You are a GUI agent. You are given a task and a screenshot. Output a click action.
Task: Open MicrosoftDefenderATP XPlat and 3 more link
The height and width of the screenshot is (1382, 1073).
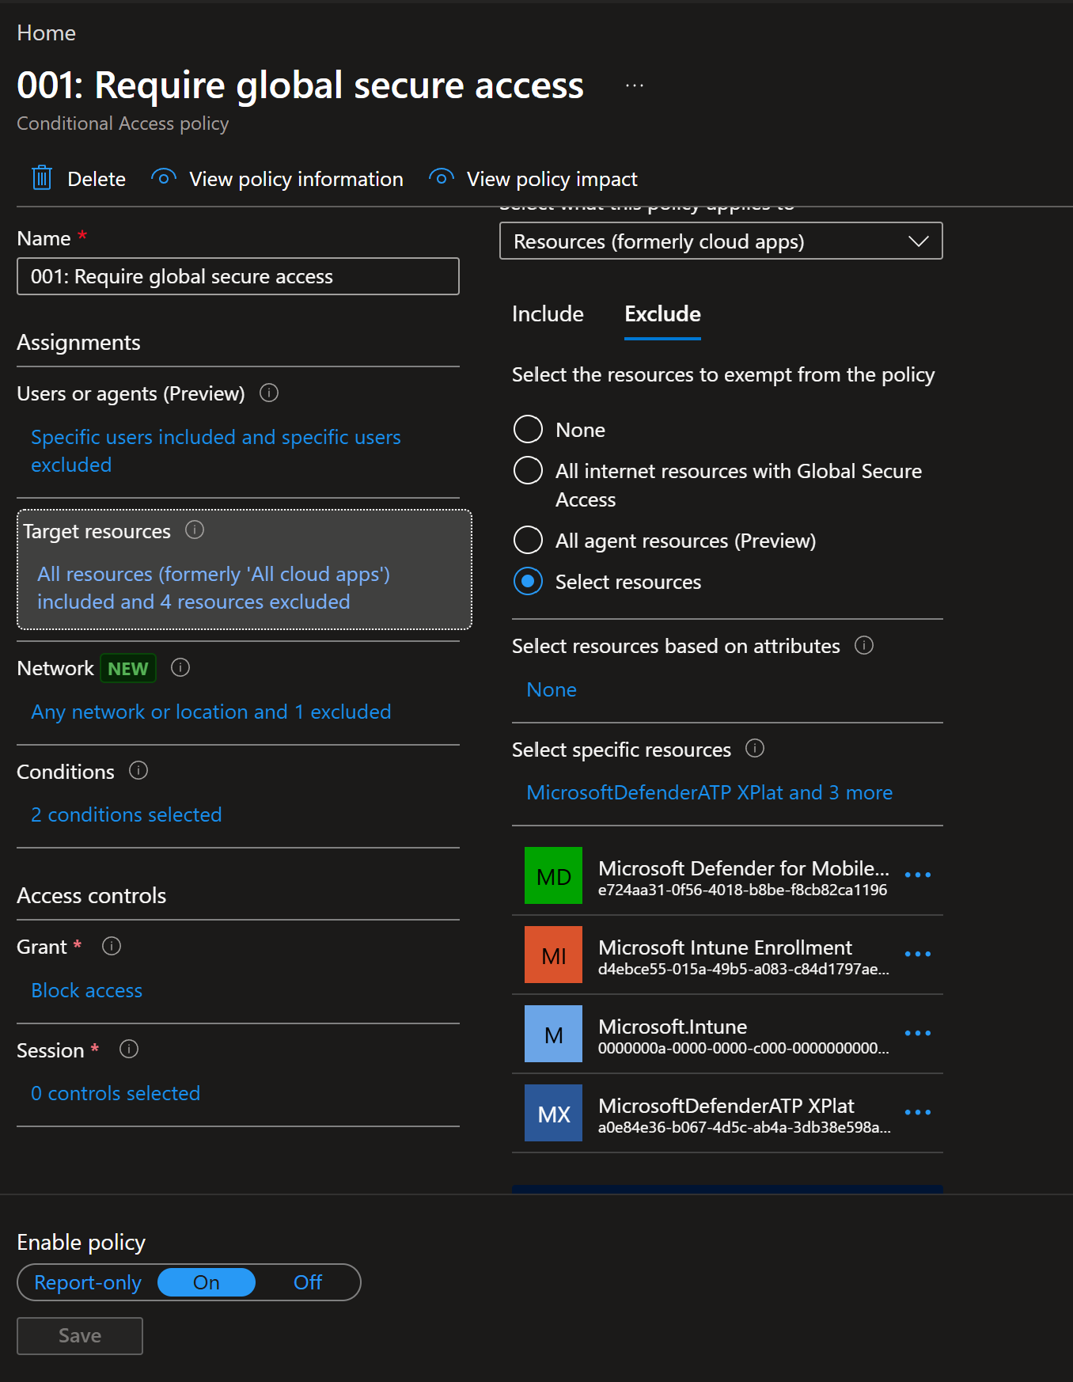pyautogui.click(x=710, y=792)
